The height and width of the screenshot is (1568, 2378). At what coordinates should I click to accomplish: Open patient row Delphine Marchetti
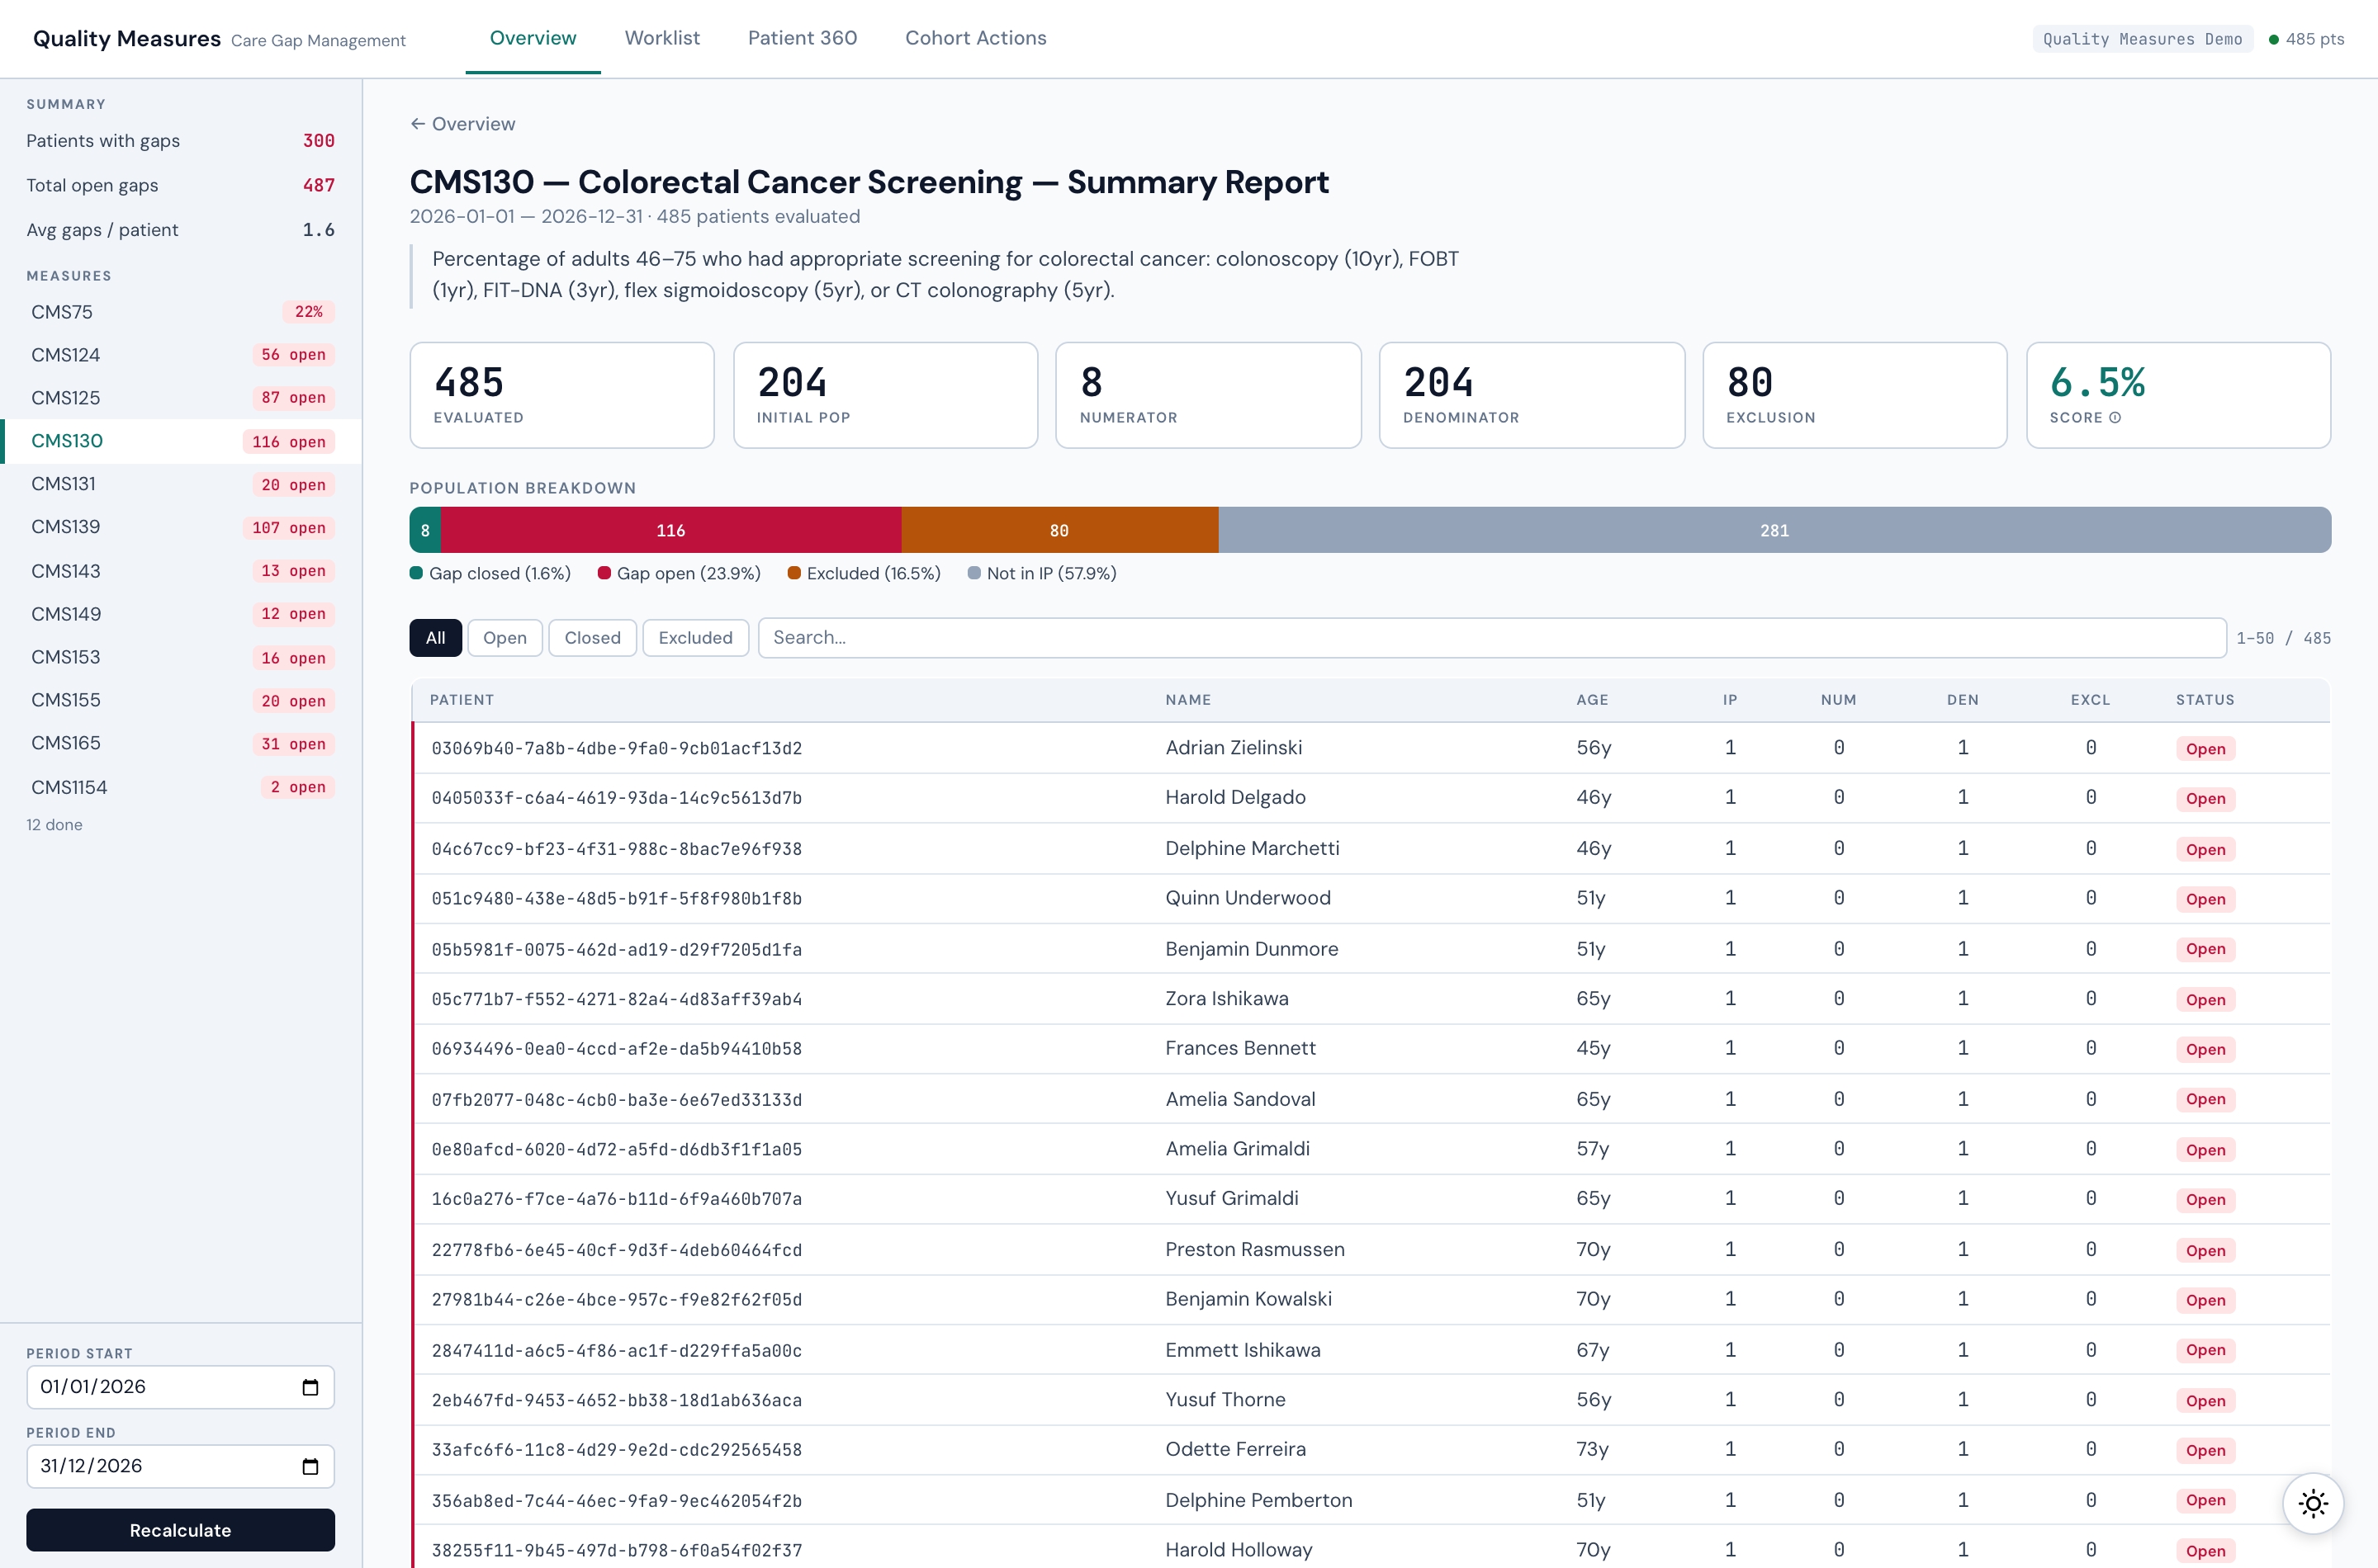click(x=1371, y=848)
